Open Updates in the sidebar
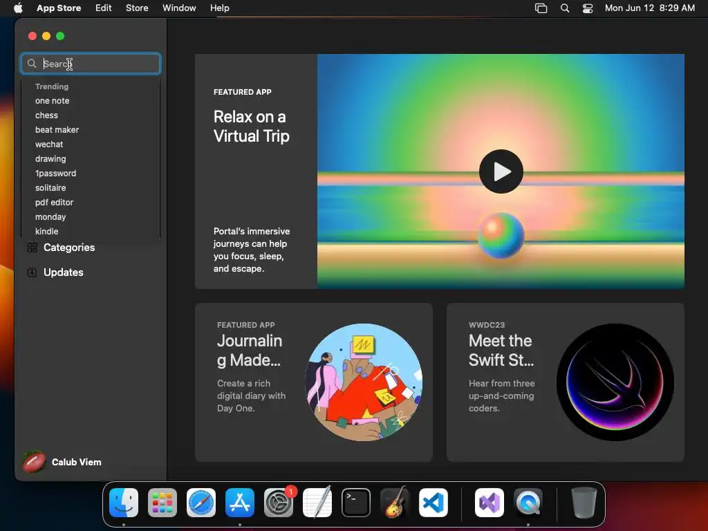This screenshot has height=531, width=708. click(x=63, y=272)
